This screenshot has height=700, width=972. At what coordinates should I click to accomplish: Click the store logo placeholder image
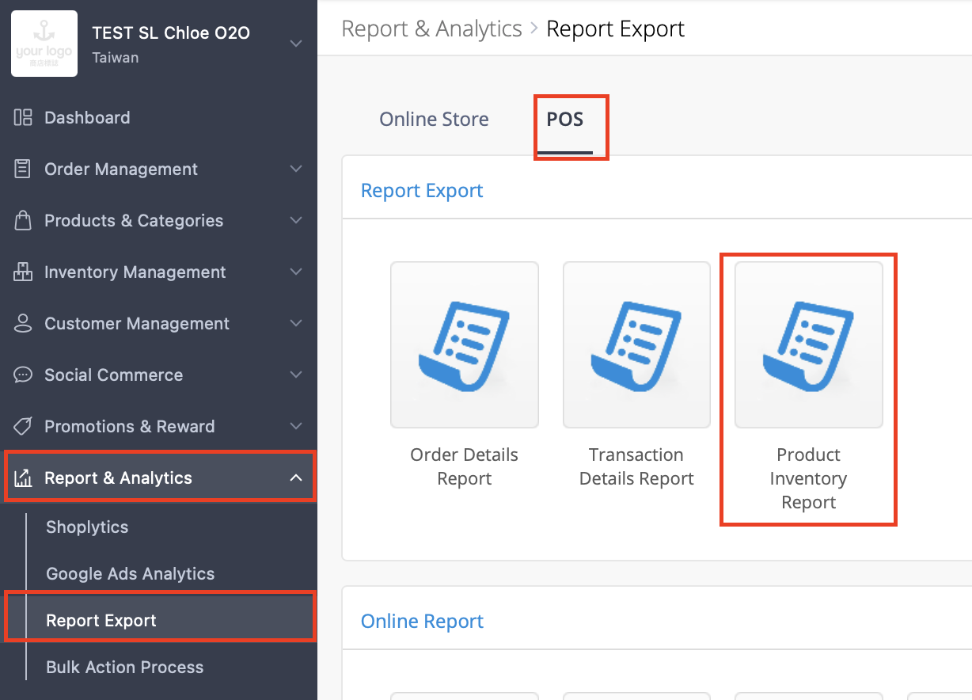pyautogui.click(x=44, y=44)
